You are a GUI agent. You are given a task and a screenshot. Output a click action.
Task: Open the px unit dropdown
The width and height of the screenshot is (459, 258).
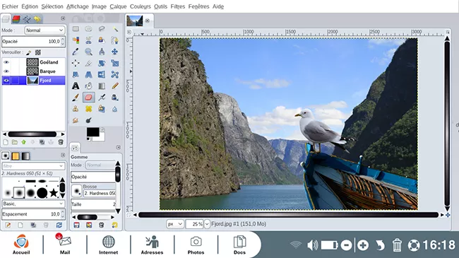tap(175, 224)
